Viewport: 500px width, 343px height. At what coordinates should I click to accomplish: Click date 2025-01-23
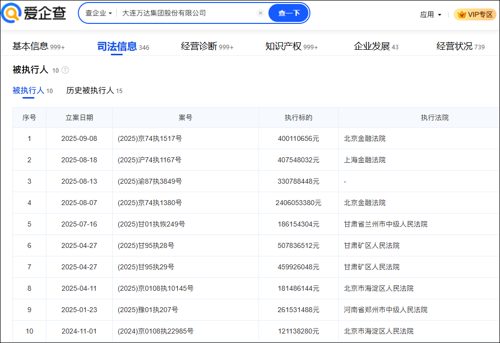click(79, 310)
